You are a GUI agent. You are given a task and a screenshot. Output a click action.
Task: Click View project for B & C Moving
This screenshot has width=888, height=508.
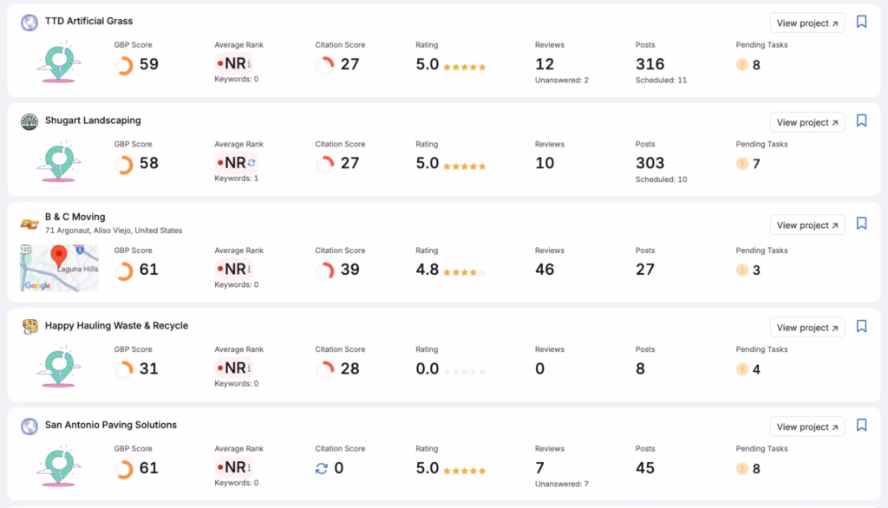point(806,224)
